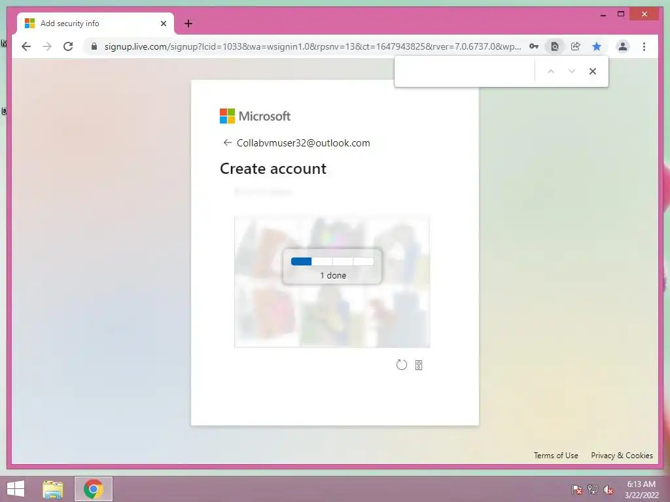Go to next find result
Image resolution: width=670 pixels, height=502 pixels.
point(572,71)
